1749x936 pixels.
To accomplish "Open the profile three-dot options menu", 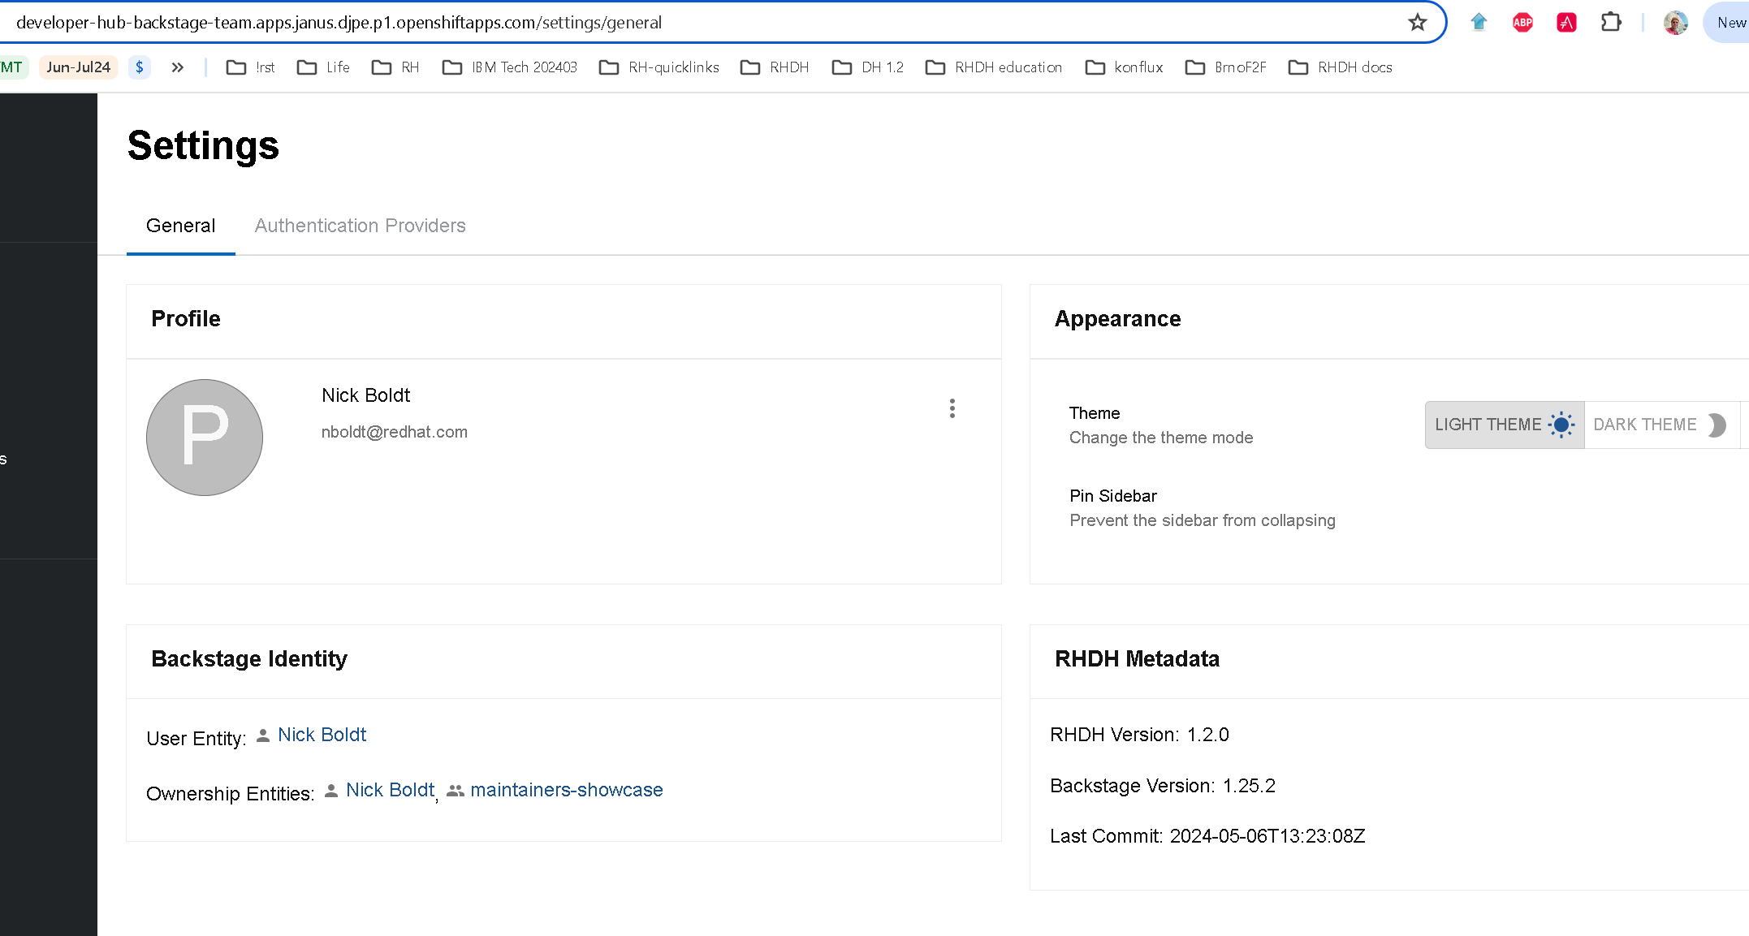I will coord(952,408).
